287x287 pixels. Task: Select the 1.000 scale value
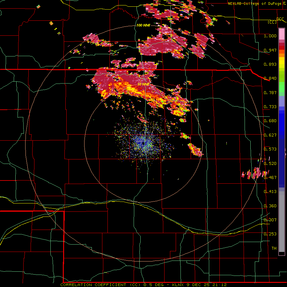point(270,36)
